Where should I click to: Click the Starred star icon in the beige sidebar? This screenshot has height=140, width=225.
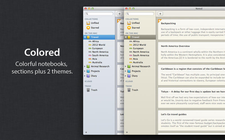tap(129, 28)
